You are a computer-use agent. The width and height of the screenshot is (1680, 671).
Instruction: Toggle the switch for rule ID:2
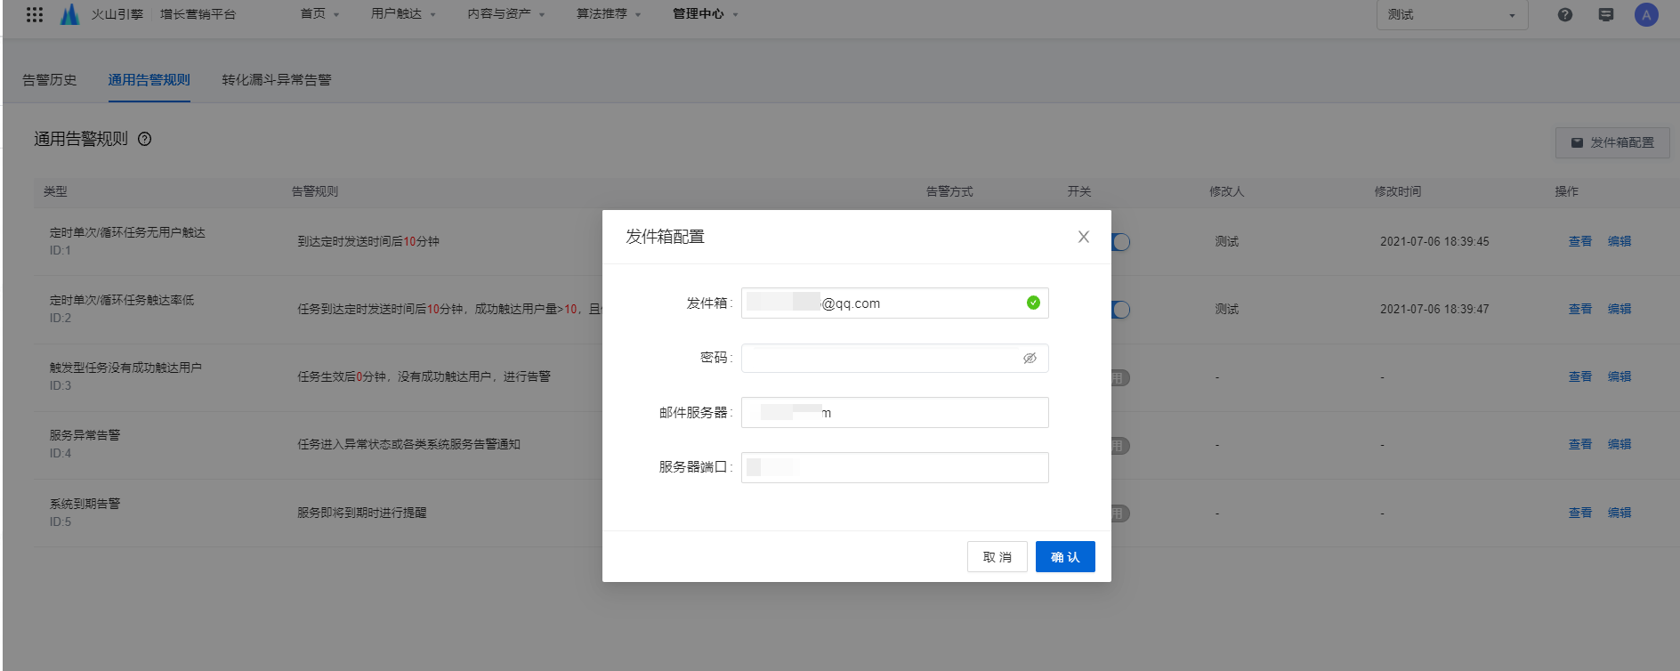point(1120,310)
